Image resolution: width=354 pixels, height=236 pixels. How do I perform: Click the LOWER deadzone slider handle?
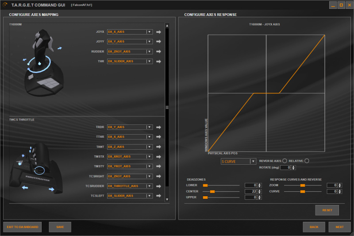point(205,186)
